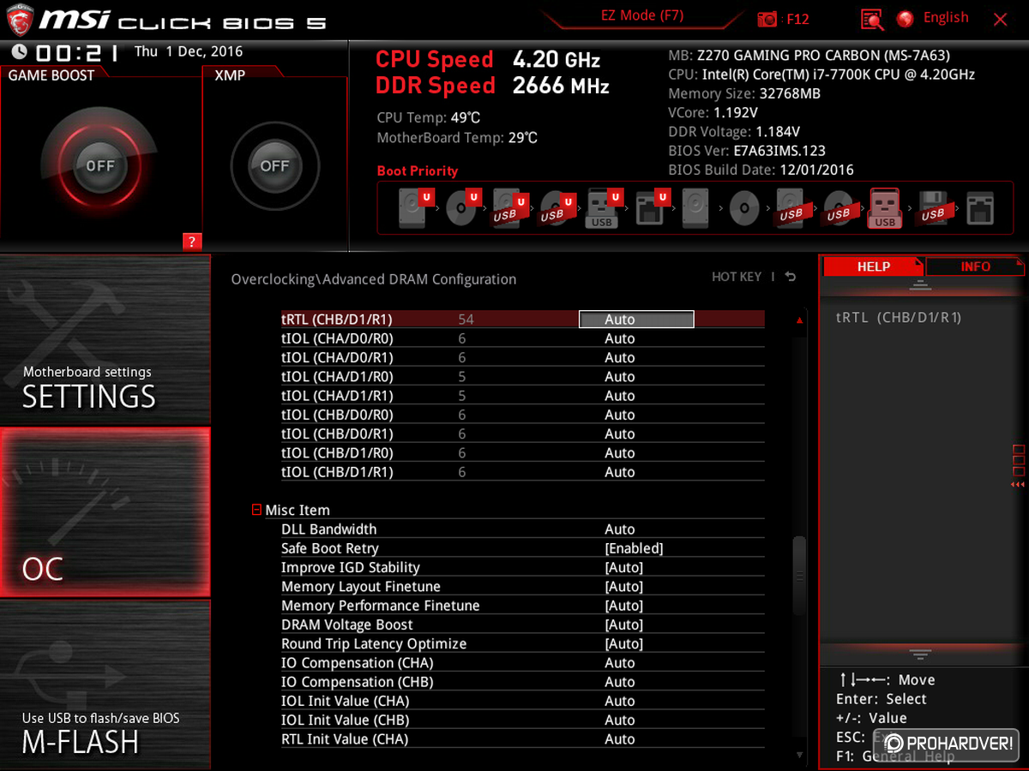
Task: Select the UEFI CD/DVD boot device icon
Action: tap(464, 208)
